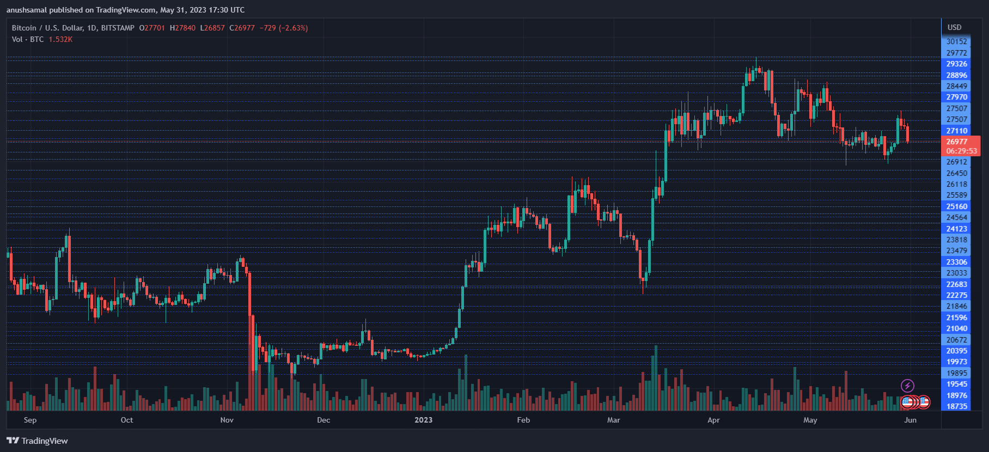This screenshot has height=452, width=989.
Task: Select the 18735 price level label
Action: pyautogui.click(x=956, y=406)
